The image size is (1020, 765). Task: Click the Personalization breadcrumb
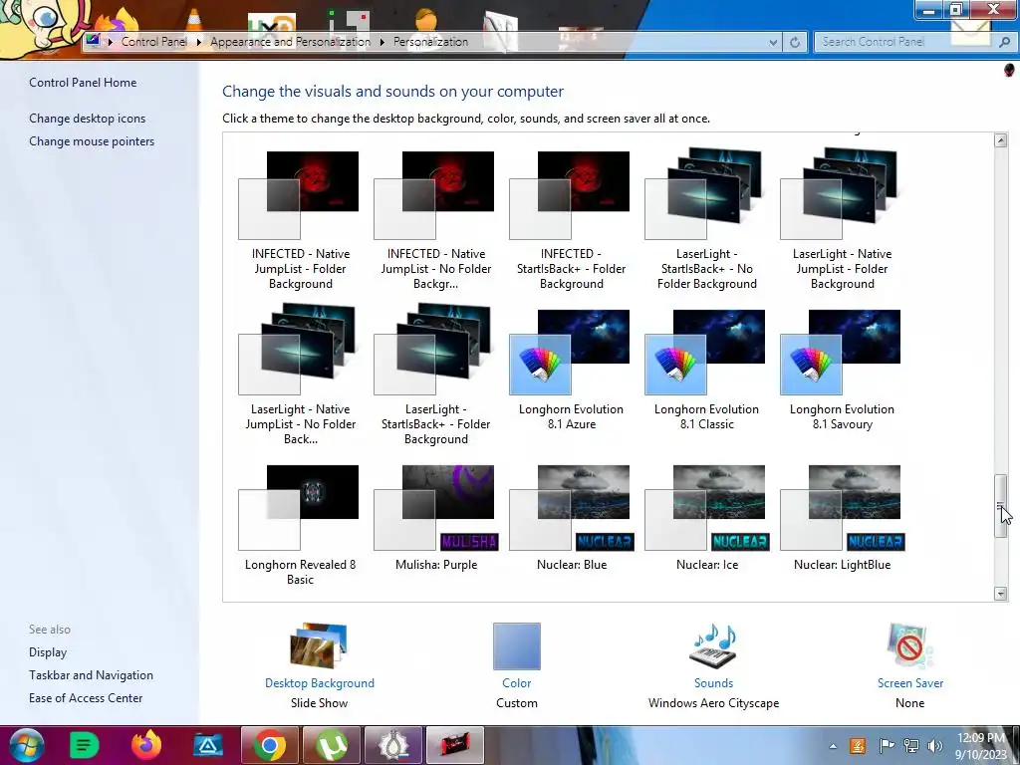430,42
